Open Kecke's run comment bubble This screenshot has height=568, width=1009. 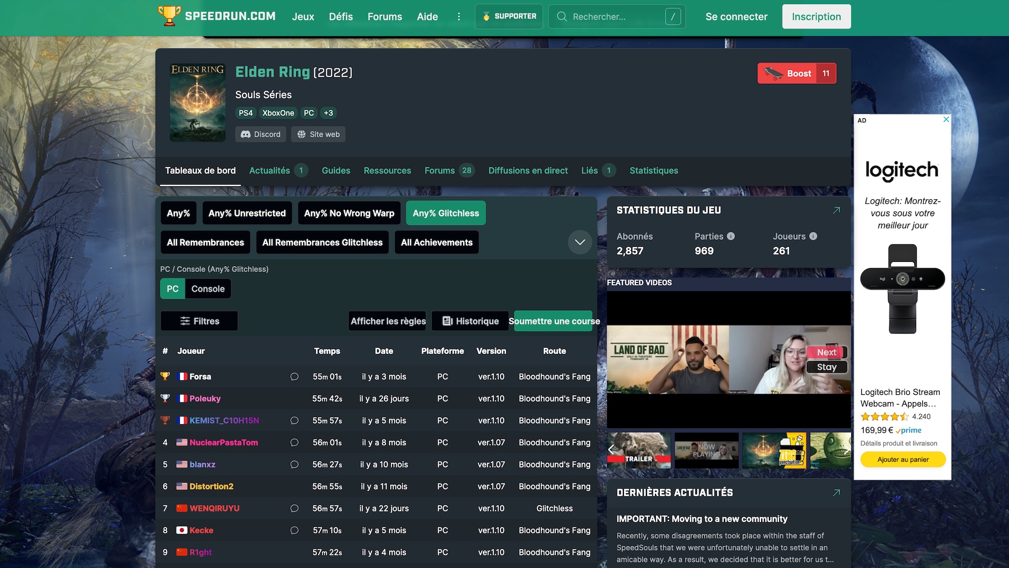294,530
